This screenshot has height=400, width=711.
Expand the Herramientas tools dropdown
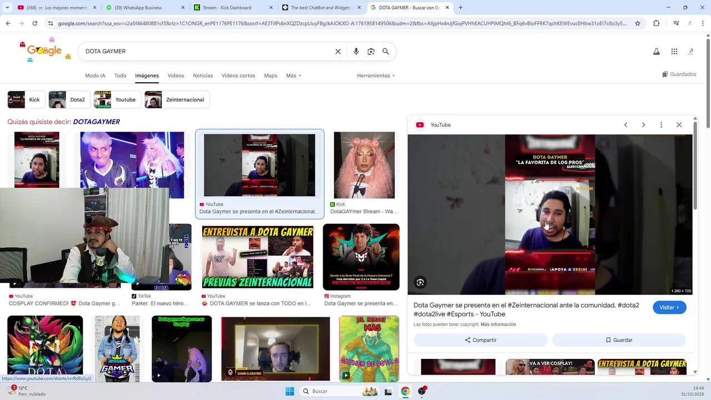[x=376, y=76]
